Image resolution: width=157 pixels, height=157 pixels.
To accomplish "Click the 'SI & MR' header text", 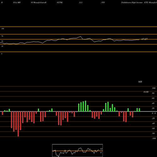I will pos(17,3).
